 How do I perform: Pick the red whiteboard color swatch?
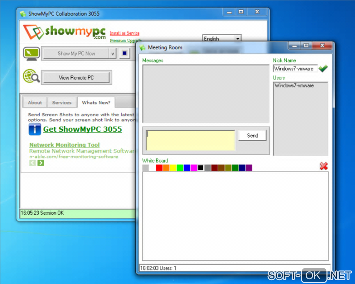[159, 168]
